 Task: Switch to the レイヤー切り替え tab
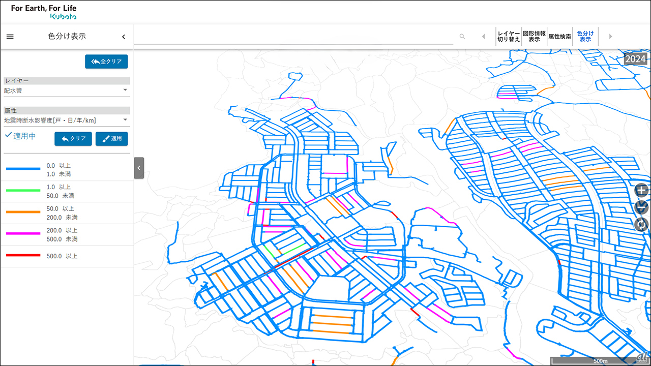[509, 37]
